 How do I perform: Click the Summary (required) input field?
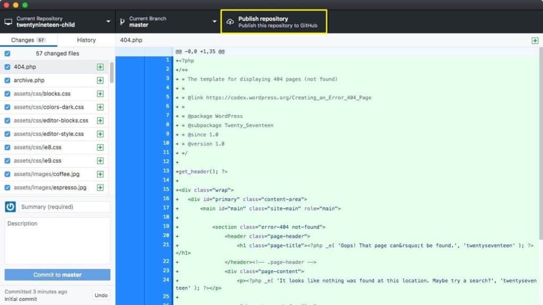(64, 207)
